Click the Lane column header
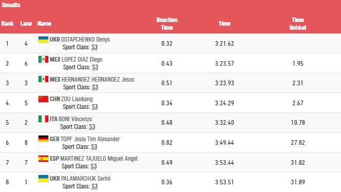Image resolution: width=341 pixels, height=192 pixels. click(x=26, y=24)
